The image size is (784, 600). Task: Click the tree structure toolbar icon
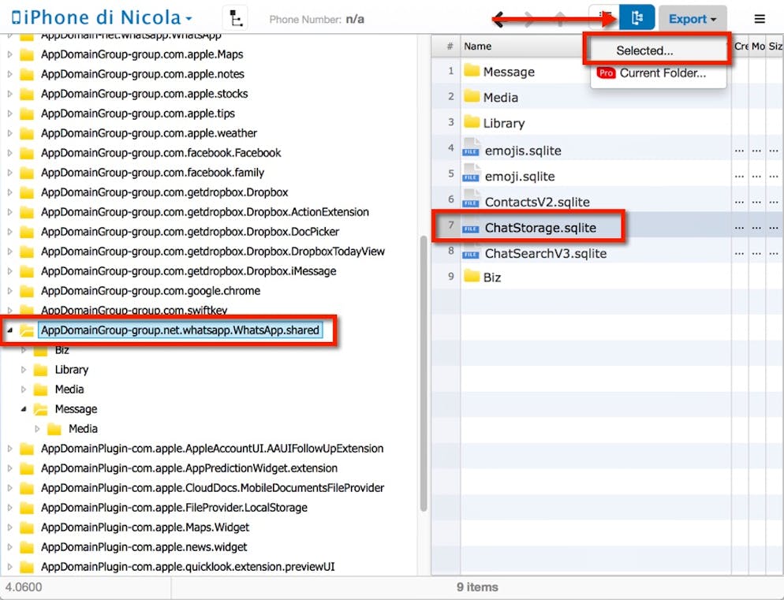(x=235, y=18)
